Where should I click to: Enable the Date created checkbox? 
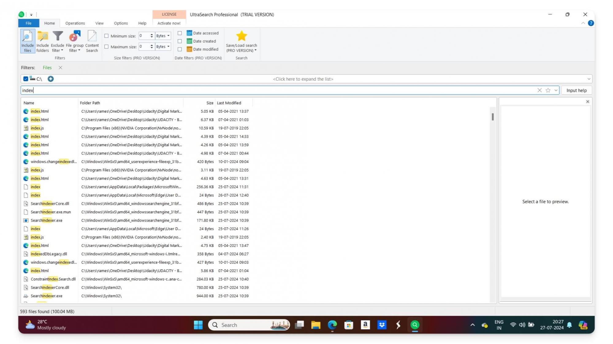point(180,41)
